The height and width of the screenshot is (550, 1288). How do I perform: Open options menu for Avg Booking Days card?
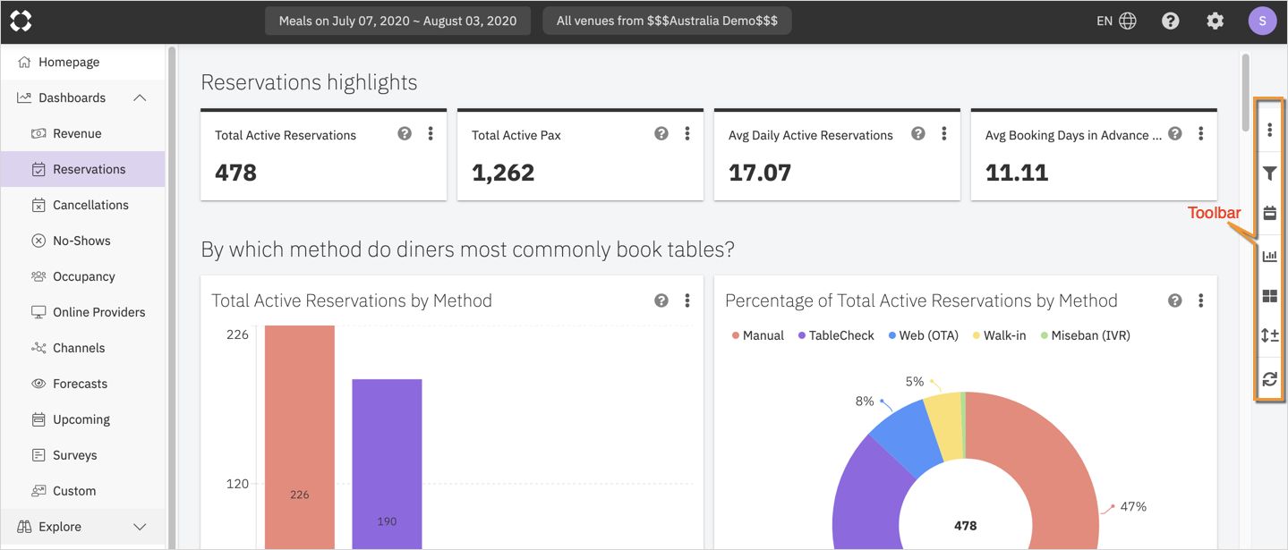[1201, 133]
